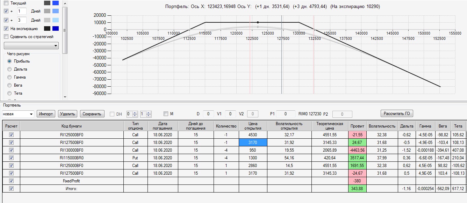Click the Теоретическая цена column header
This screenshot has width=467, height=203.
[x=330, y=126]
